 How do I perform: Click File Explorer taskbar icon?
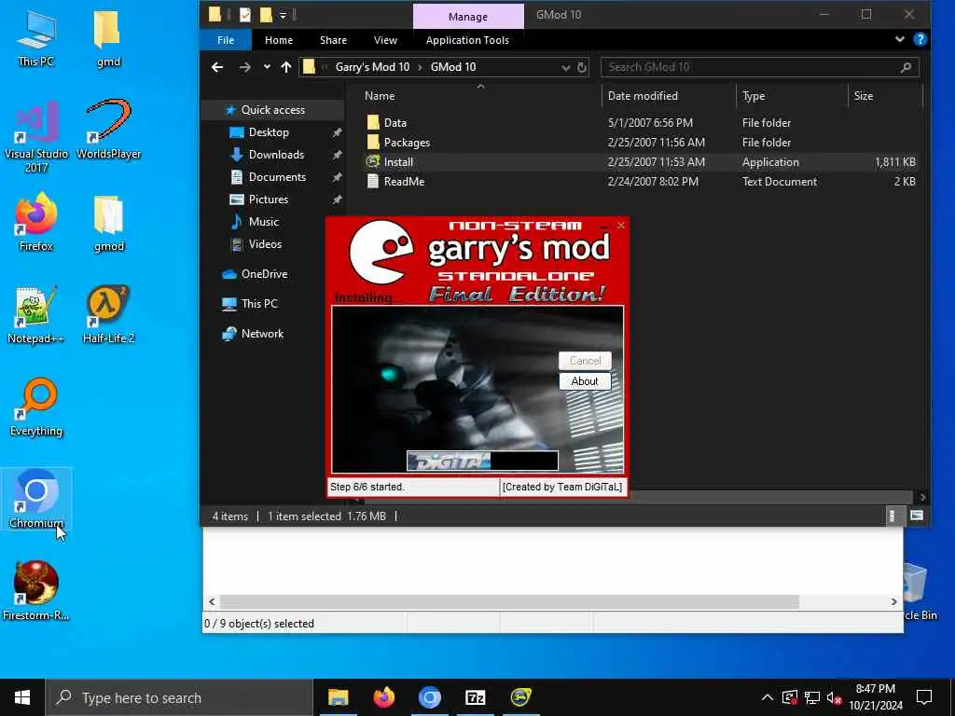(x=338, y=697)
